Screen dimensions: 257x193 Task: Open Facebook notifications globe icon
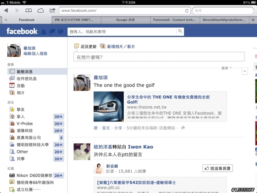[61, 31]
